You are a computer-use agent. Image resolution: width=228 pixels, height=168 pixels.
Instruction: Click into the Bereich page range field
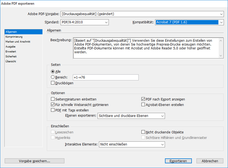click(x=106, y=77)
